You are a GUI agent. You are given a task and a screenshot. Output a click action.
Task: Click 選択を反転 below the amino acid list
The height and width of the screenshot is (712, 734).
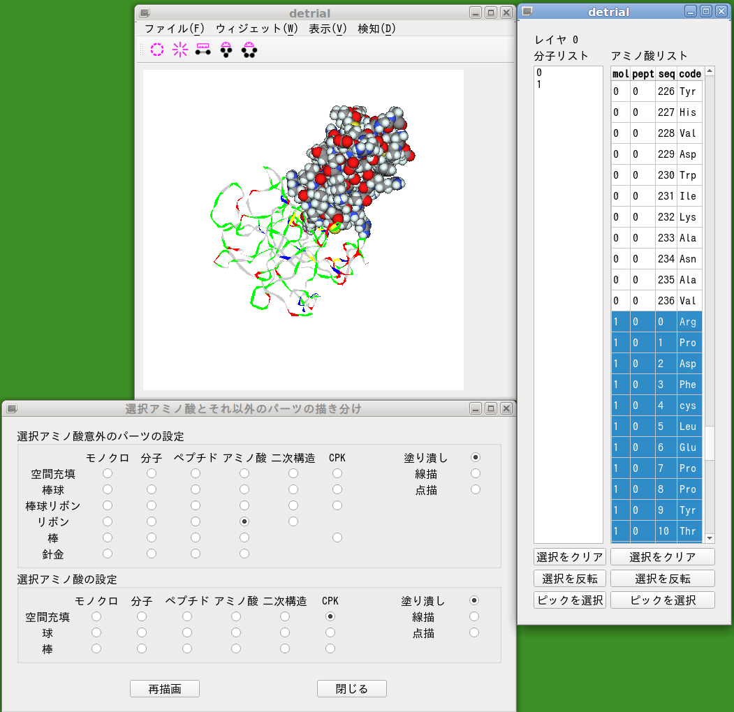[662, 579]
